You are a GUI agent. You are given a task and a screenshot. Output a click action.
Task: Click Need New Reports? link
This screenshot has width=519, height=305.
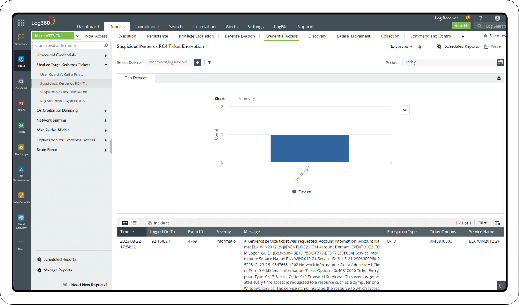coord(85,285)
